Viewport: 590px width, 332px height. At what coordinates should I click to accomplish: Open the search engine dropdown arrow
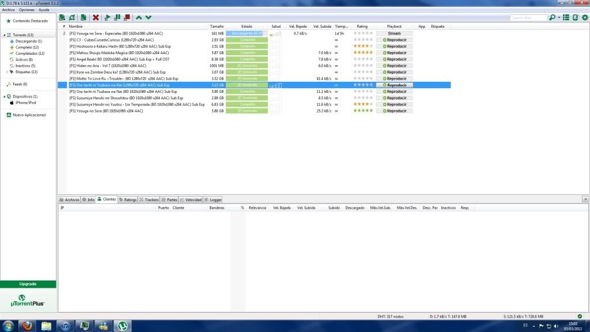tap(559, 18)
